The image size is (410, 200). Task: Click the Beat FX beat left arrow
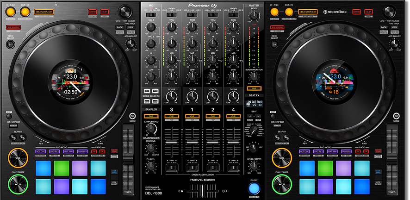[250, 116]
